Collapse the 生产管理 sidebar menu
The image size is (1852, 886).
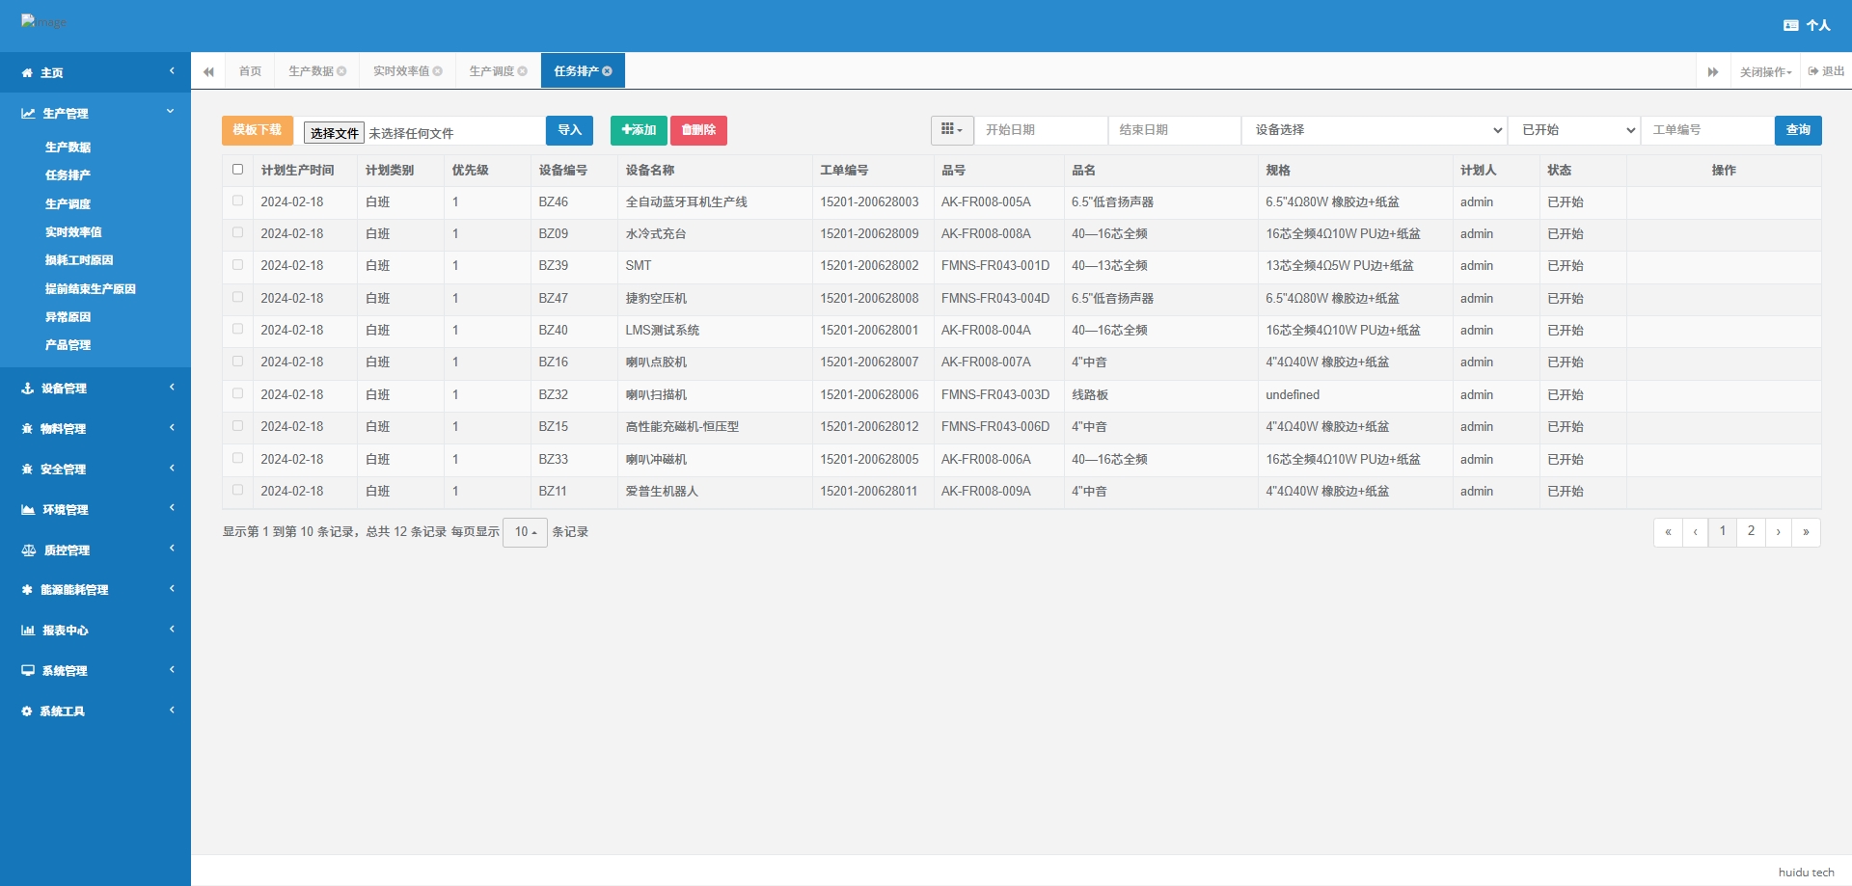pos(95,114)
